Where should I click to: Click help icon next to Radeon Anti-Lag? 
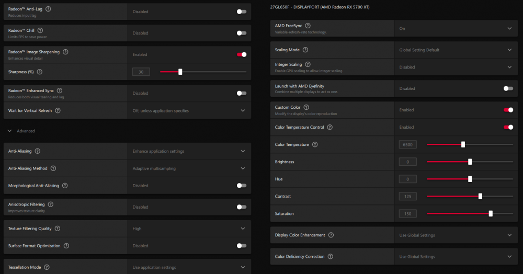[x=49, y=9]
